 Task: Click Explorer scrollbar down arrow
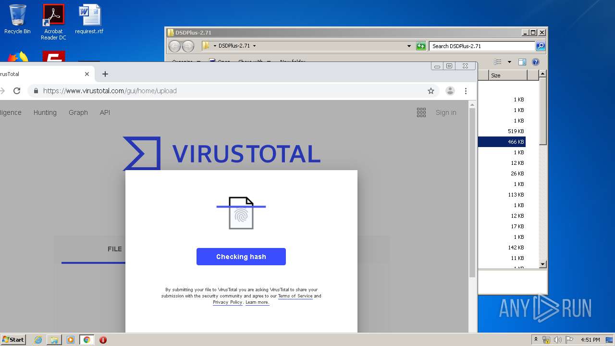click(543, 264)
